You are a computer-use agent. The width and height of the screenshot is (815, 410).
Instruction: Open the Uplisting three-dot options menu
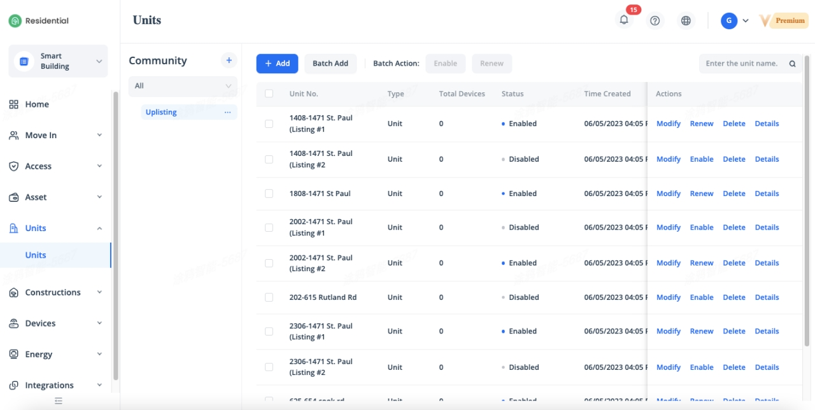tap(227, 112)
